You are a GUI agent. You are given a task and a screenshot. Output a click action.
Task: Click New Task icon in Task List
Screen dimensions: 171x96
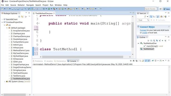145,17
